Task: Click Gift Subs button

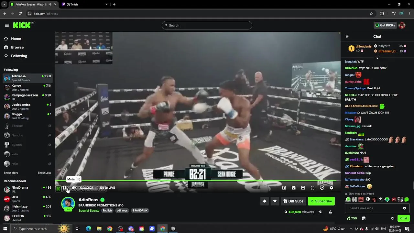Action: tap(293, 201)
